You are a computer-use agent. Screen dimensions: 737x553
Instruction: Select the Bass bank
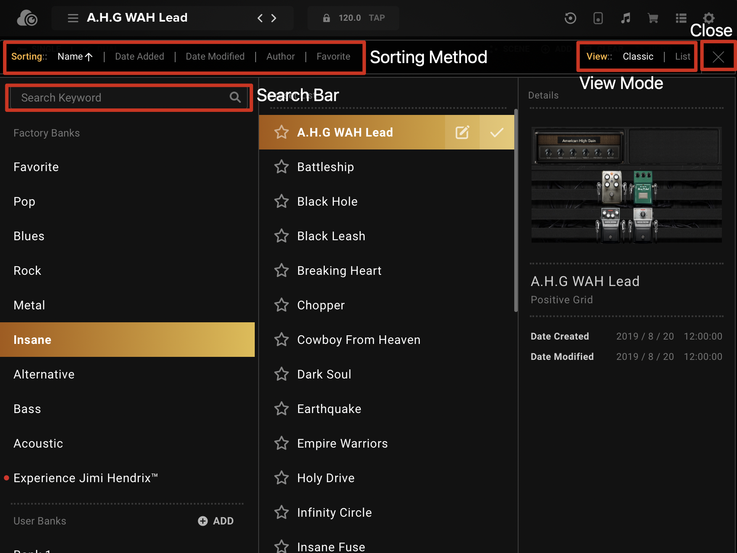(127, 409)
